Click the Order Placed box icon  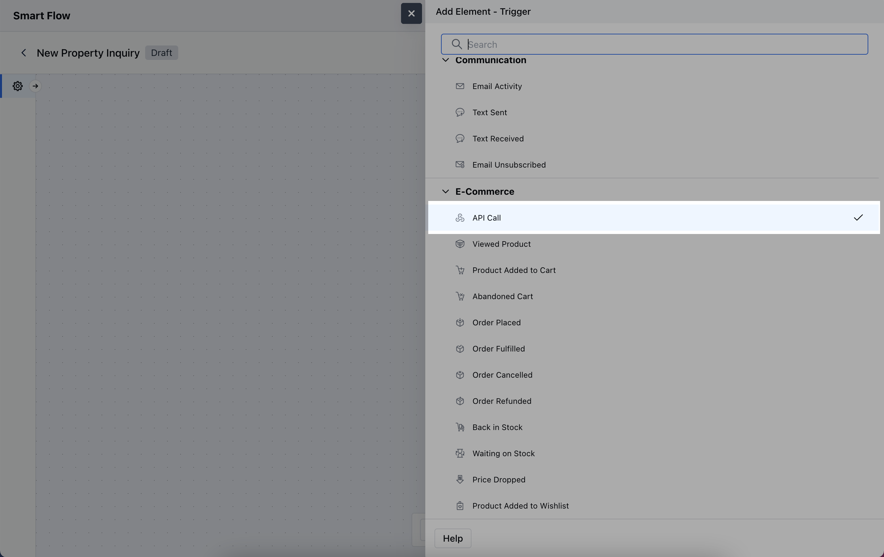tap(460, 323)
